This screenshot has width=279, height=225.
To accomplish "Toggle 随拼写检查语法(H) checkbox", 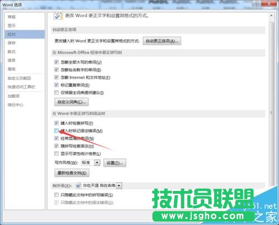I will [56, 146].
